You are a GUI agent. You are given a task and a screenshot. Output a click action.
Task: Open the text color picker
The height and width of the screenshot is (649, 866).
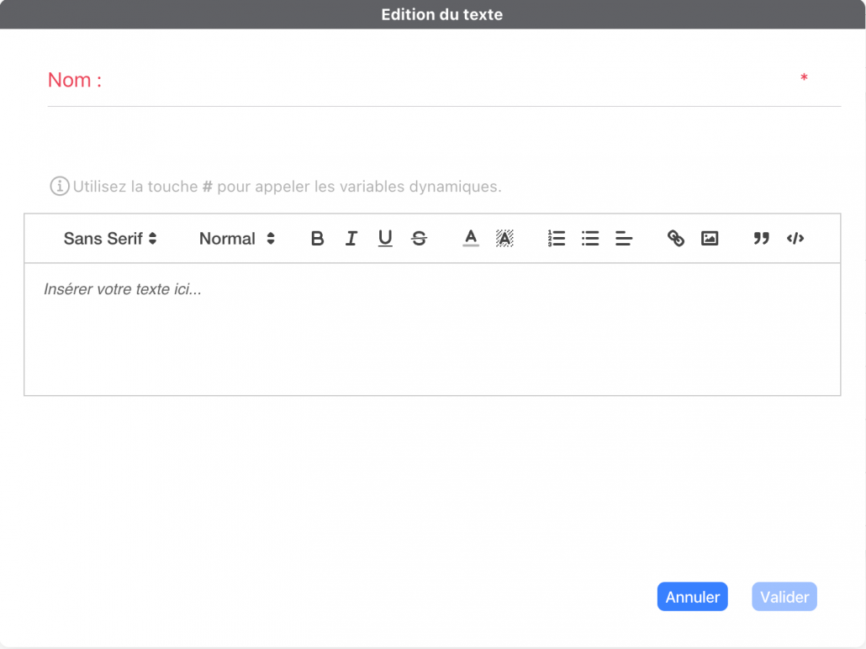(x=471, y=239)
